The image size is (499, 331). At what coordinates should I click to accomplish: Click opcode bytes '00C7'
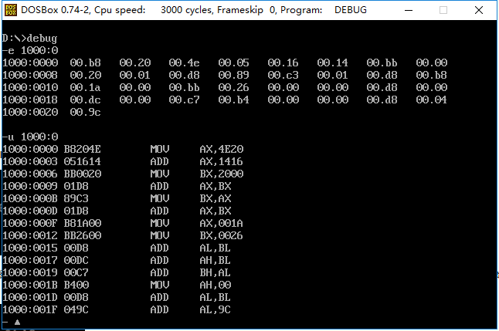pyautogui.click(x=76, y=273)
